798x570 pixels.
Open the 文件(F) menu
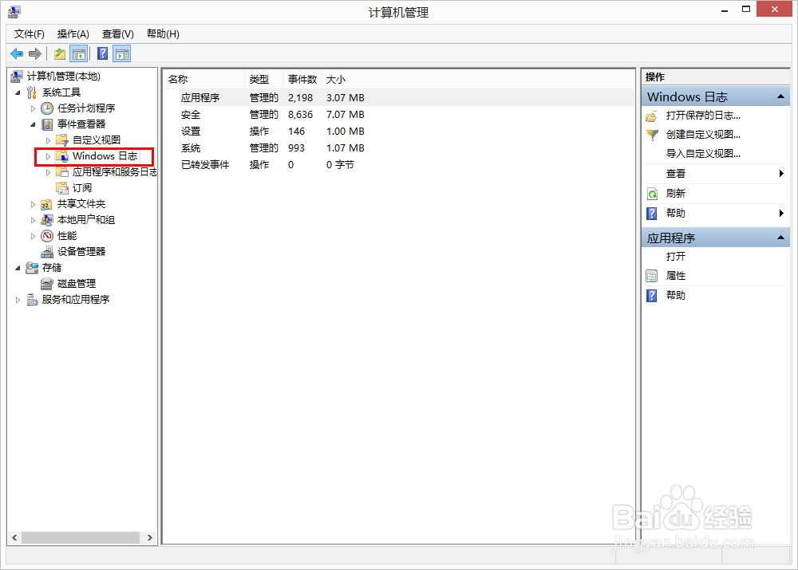(29, 34)
